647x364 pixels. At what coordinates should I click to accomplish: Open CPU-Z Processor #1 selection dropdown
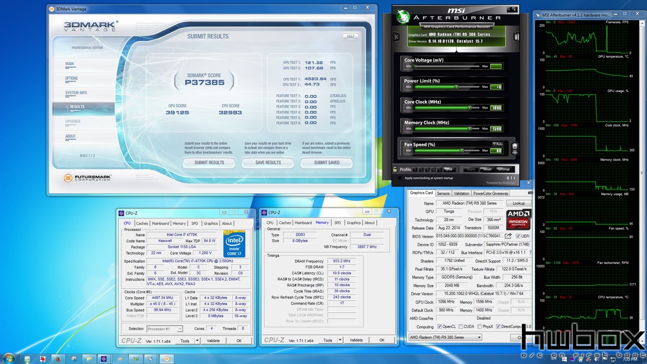pos(166,329)
